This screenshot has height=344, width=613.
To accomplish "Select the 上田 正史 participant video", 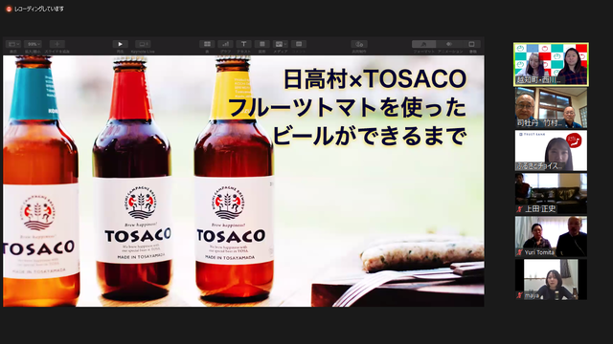I will point(551,193).
